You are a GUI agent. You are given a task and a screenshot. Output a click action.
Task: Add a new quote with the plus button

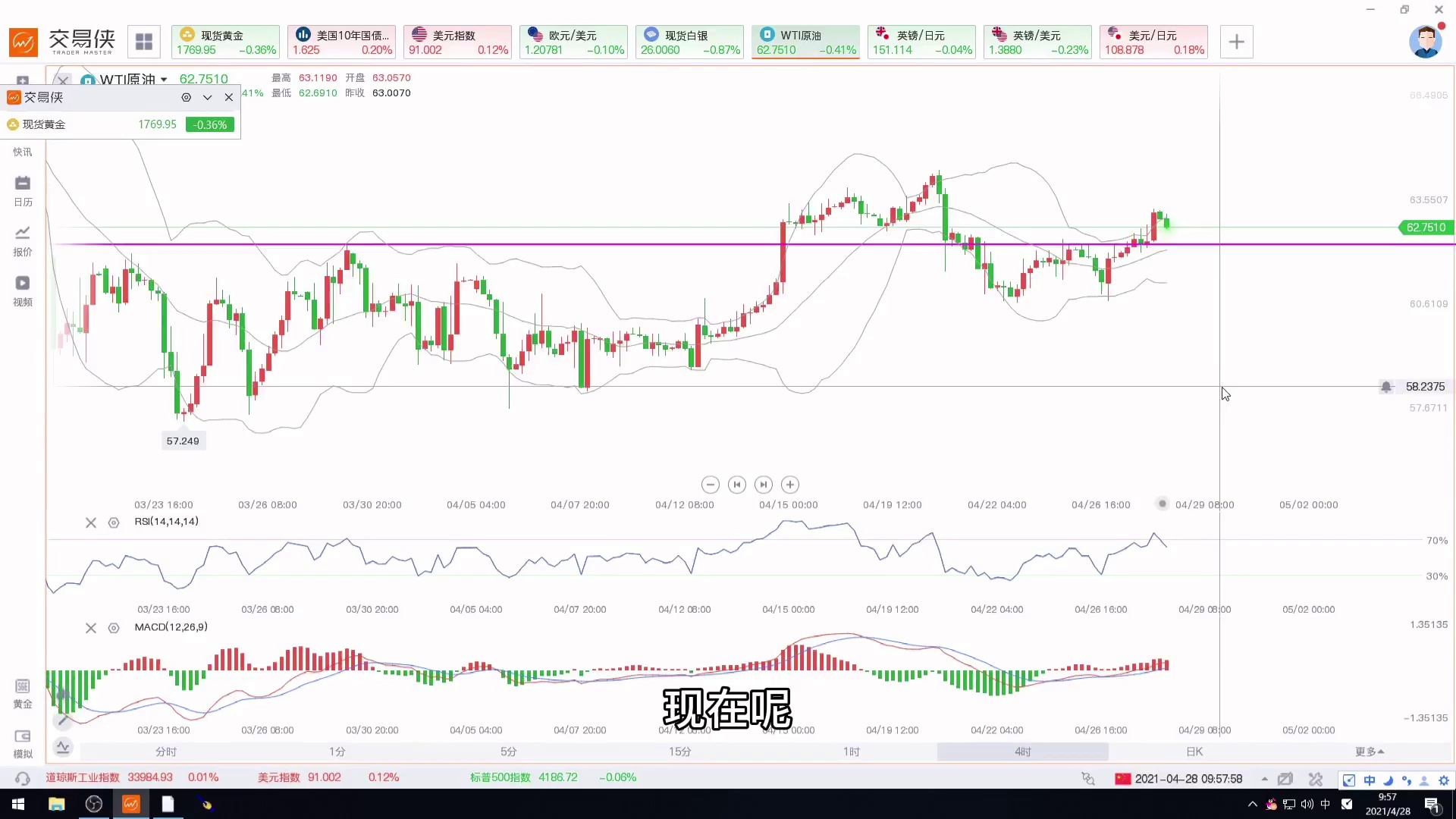click(x=1236, y=42)
